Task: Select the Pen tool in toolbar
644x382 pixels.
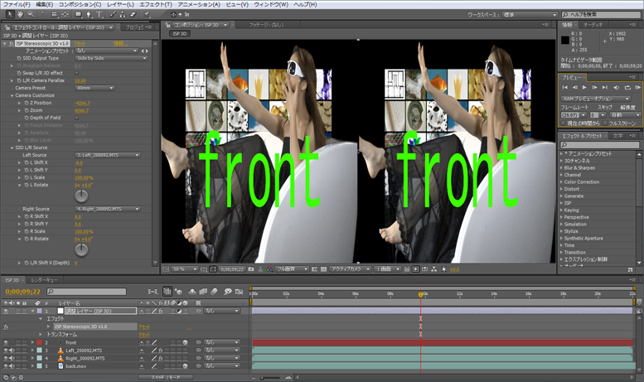Action: [89, 14]
